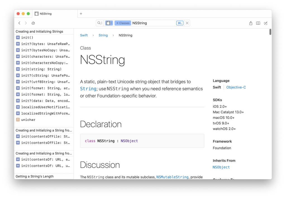Image resolution: width=286 pixels, height=198 pixels.
Task: Open the String breadcrumb link
Action: click(x=103, y=35)
